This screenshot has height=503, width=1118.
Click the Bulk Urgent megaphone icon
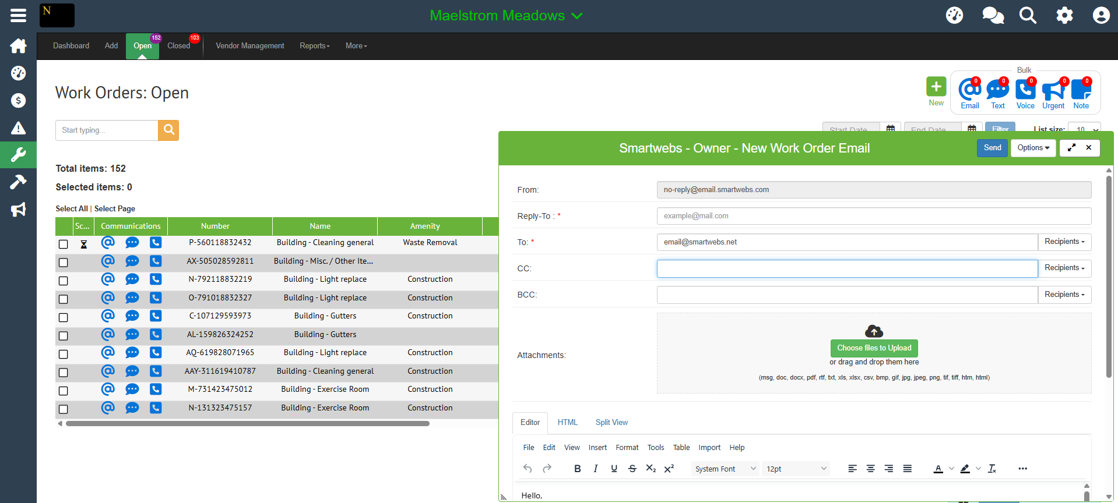coord(1053,90)
